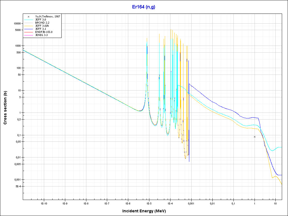
Task: Click the 0,001 tick on the energy axis
Action: (x=191, y=203)
